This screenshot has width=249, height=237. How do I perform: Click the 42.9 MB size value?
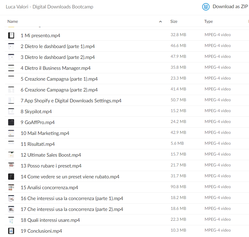178,132
